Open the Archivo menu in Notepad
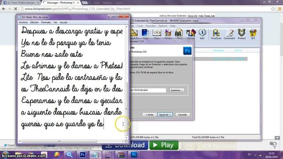Screen dimensions: 283x159 click(x=23, y=23)
